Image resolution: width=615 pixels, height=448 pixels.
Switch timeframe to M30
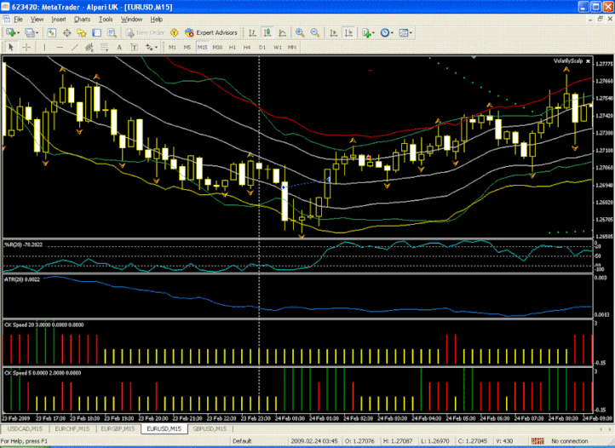point(217,48)
